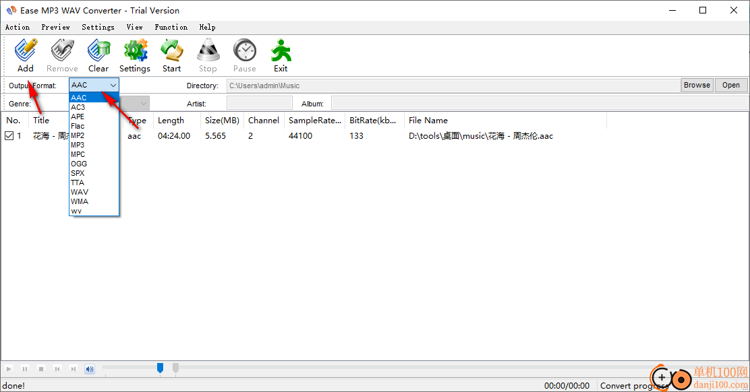Click the next track button
750x392 pixels.
tap(74, 368)
